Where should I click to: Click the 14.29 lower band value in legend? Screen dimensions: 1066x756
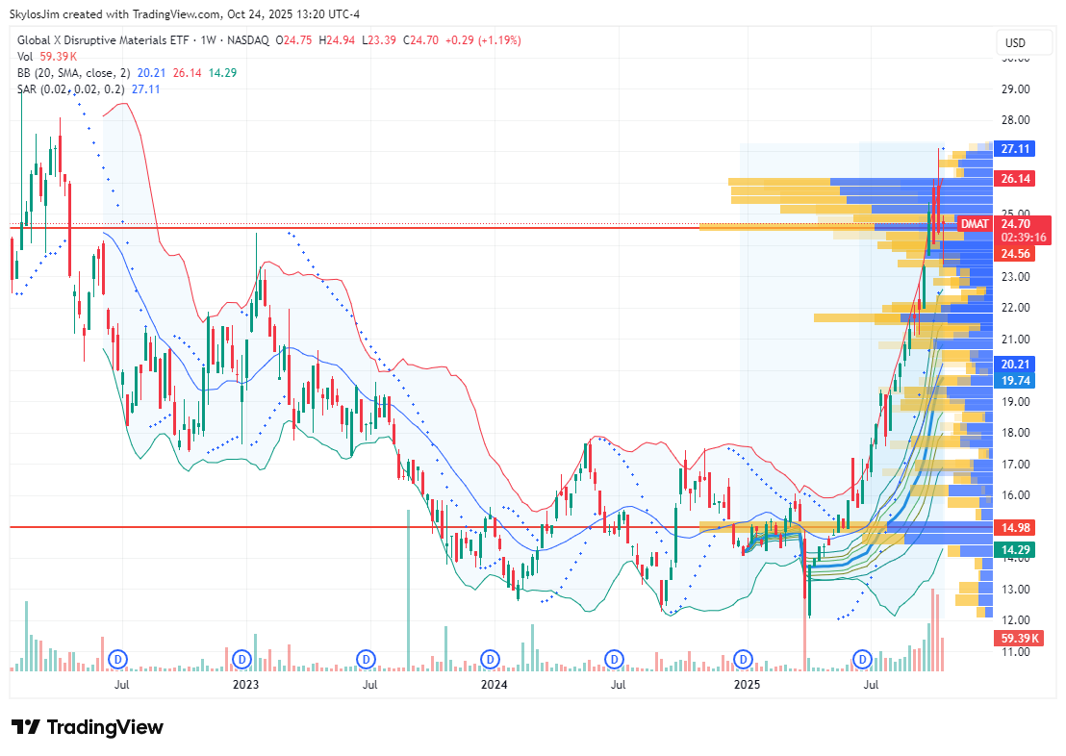[222, 73]
